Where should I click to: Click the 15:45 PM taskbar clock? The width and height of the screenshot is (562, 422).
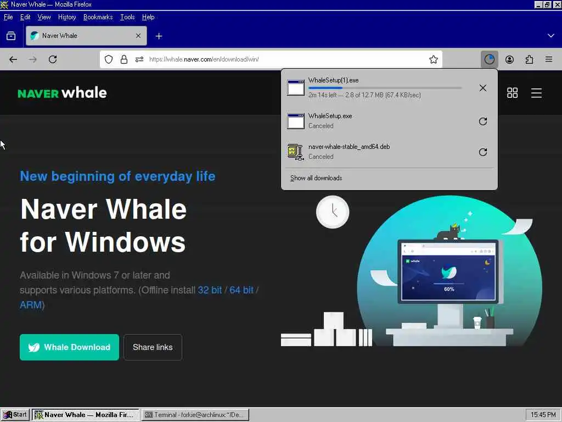(543, 415)
